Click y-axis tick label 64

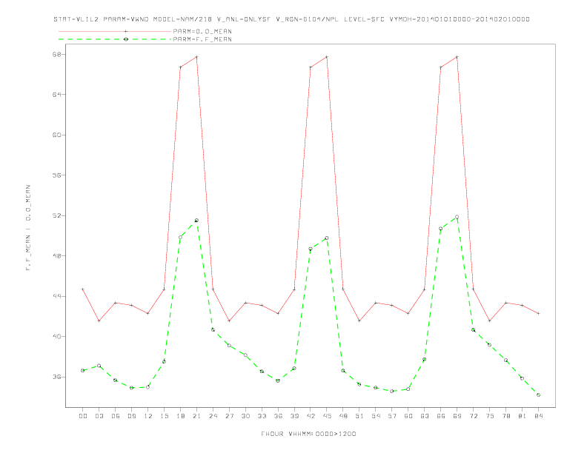(x=56, y=95)
